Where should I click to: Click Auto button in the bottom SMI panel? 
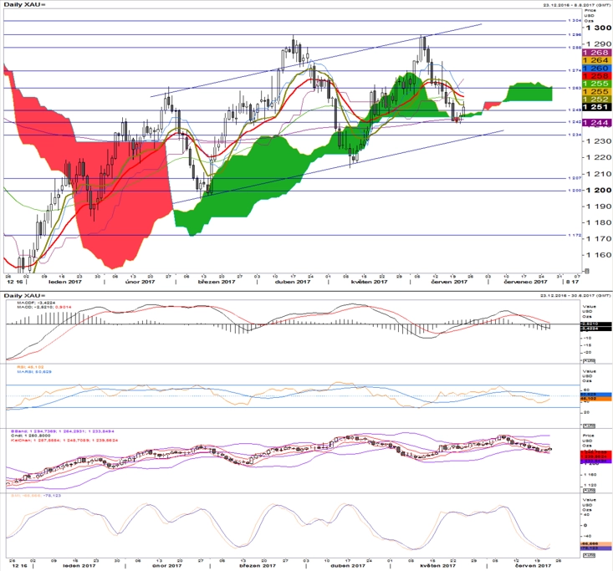(x=589, y=555)
